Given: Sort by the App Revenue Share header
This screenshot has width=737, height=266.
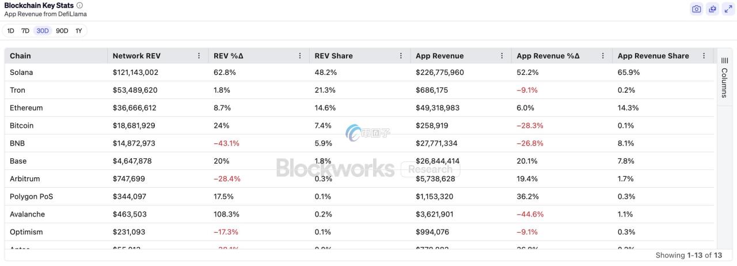Looking at the screenshot, I should [x=653, y=56].
